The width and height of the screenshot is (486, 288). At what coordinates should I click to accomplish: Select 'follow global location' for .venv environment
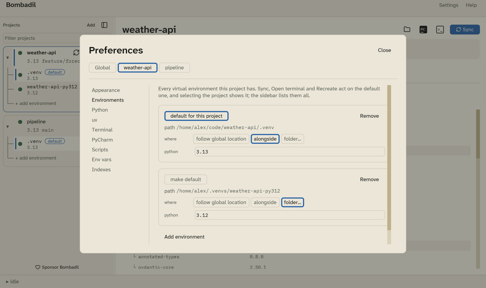(221, 139)
